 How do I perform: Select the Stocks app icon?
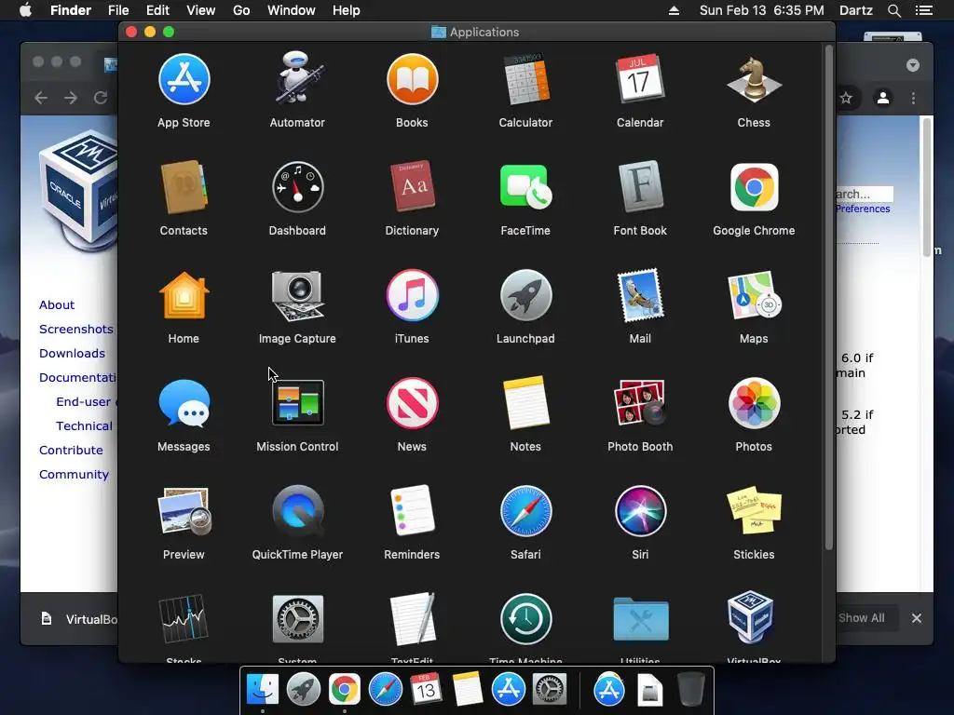(x=184, y=619)
